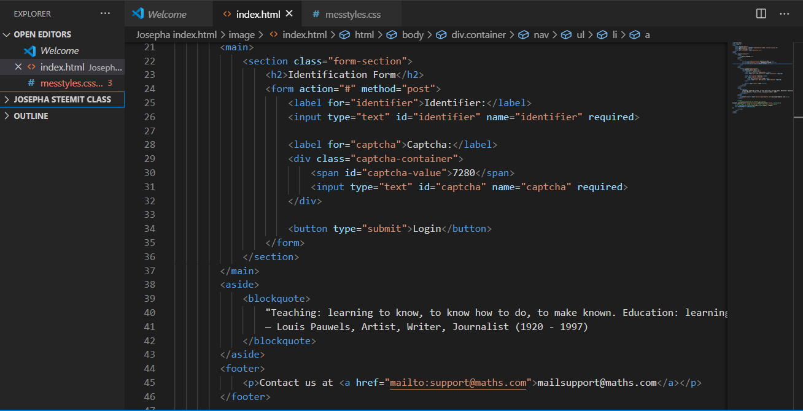Click 'html' breadcrumb label

[x=364, y=35]
